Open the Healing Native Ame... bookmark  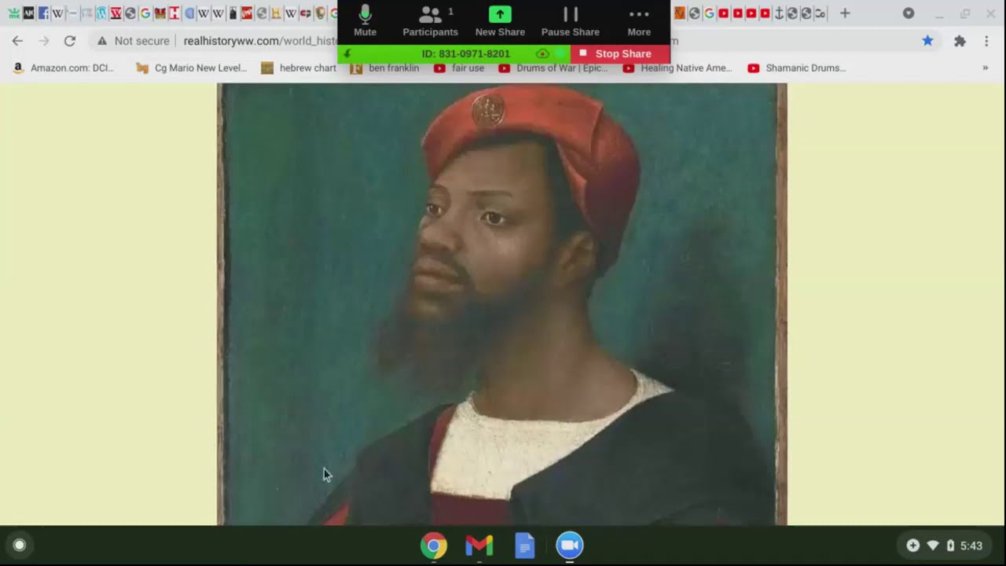(677, 68)
